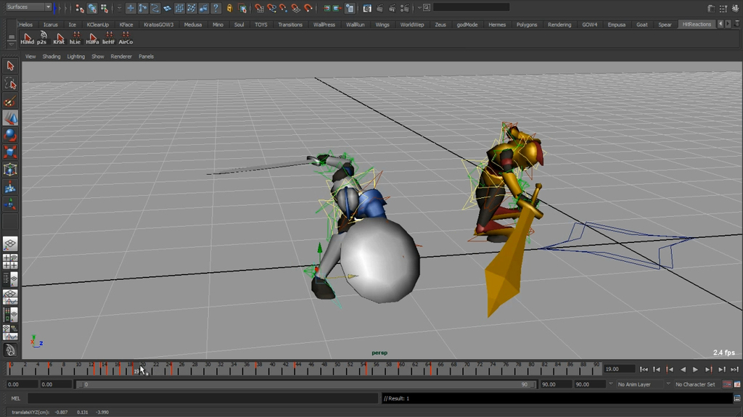Select the Scale tool icon
This screenshot has width=743, height=417.
coord(10,152)
